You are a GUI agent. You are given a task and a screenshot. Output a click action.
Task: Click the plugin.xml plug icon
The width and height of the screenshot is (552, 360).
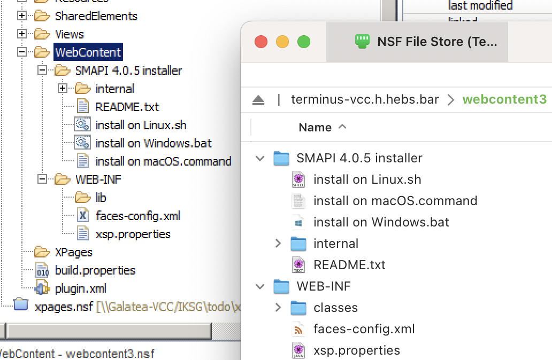point(42,289)
